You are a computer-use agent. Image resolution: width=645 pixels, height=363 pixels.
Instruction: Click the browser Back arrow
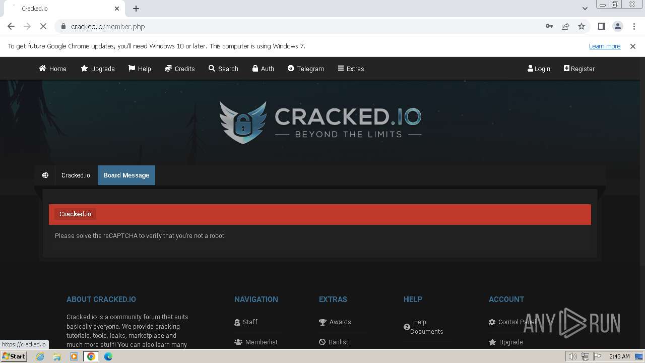(x=11, y=26)
